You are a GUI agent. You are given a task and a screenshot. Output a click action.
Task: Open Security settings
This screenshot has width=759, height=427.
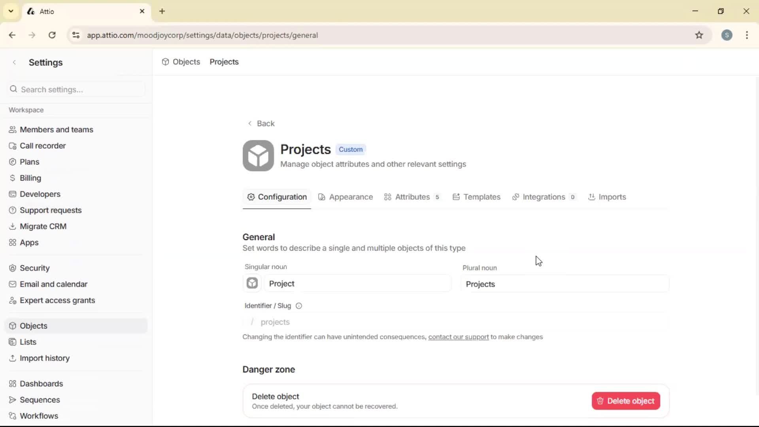[34, 268]
